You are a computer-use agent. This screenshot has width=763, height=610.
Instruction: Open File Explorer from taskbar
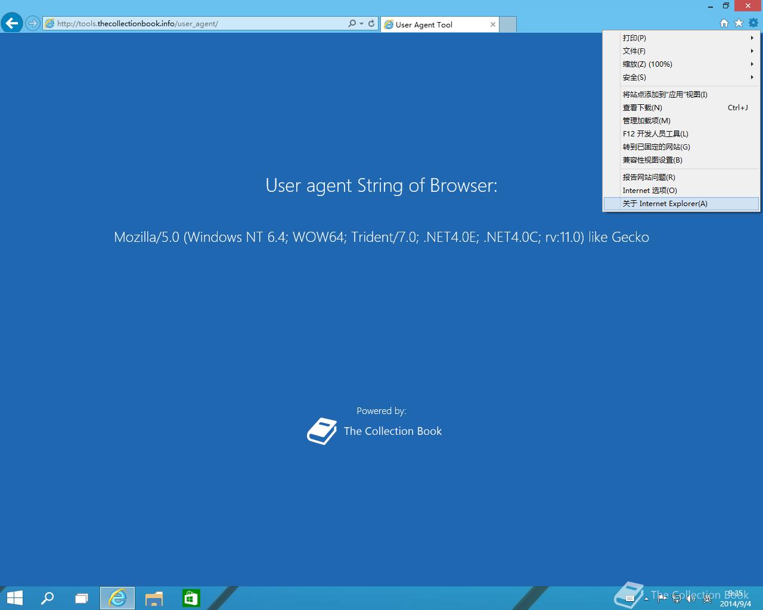click(154, 598)
